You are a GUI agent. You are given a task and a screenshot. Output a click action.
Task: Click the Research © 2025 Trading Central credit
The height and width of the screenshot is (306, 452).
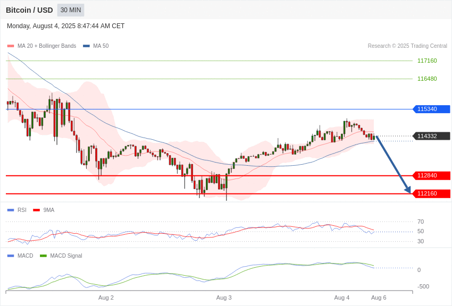pyautogui.click(x=407, y=46)
